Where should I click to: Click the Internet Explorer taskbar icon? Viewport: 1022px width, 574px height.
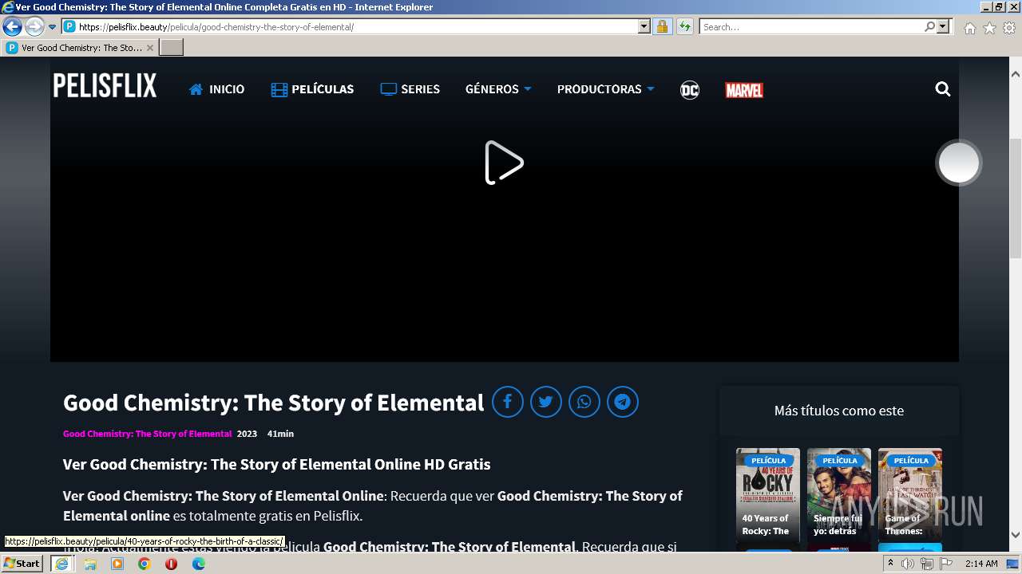pos(61,564)
